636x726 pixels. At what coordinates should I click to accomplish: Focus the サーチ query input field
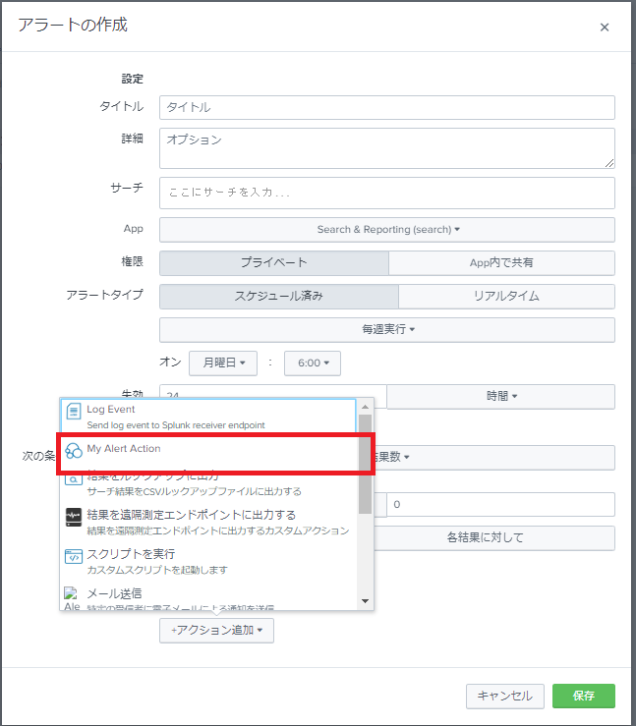[387, 194]
